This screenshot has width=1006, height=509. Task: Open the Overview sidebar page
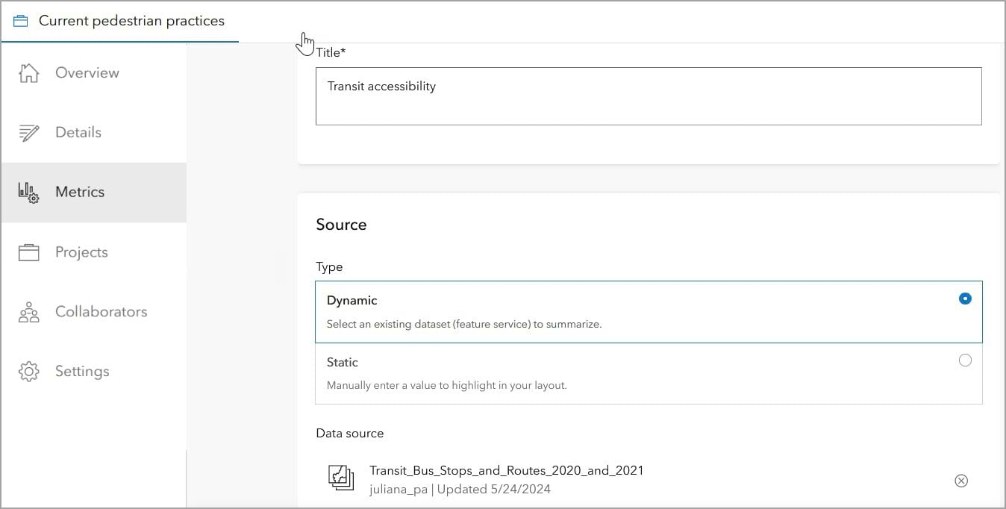pyautogui.click(x=87, y=73)
